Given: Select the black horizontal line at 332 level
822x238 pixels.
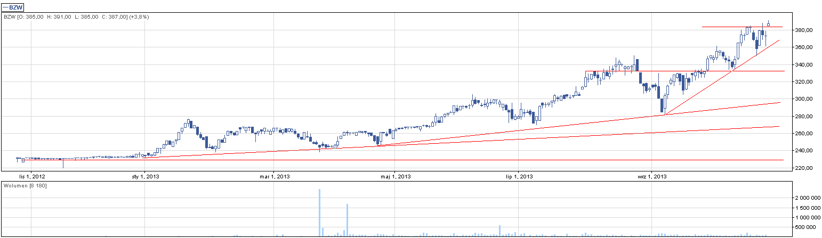Looking at the screenshot, I should tap(685, 71).
